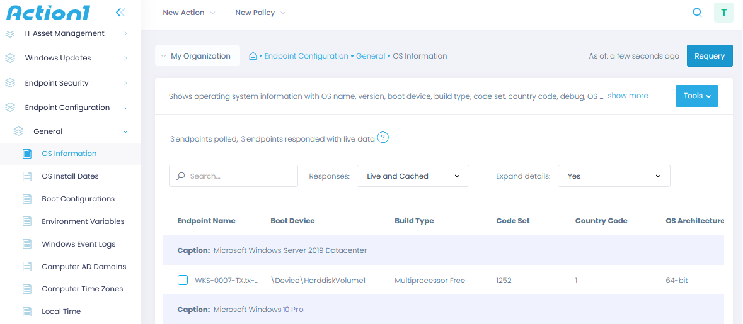Click into the Search input field
The height and width of the screenshot is (324, 743).
[x=234, y=176]
